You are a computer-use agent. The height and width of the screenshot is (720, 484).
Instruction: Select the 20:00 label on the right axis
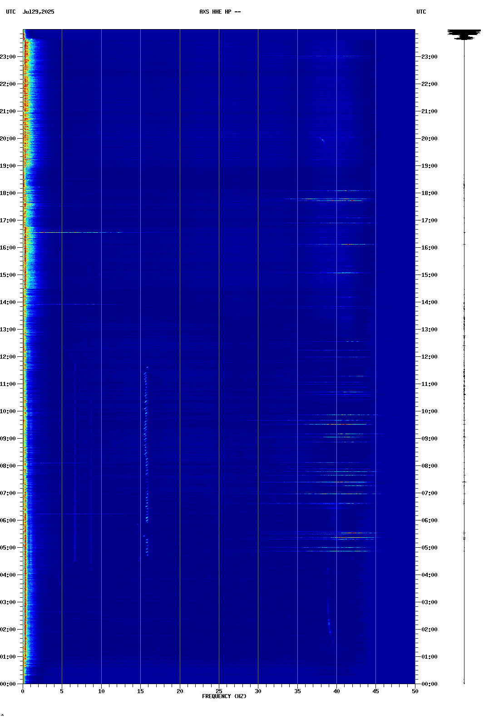(x=429, y=139)
